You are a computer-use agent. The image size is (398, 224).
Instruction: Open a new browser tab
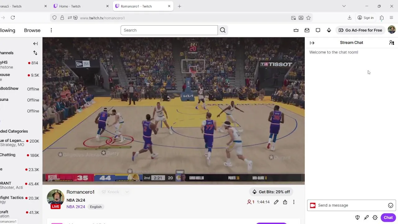click(x=179, y=6)
